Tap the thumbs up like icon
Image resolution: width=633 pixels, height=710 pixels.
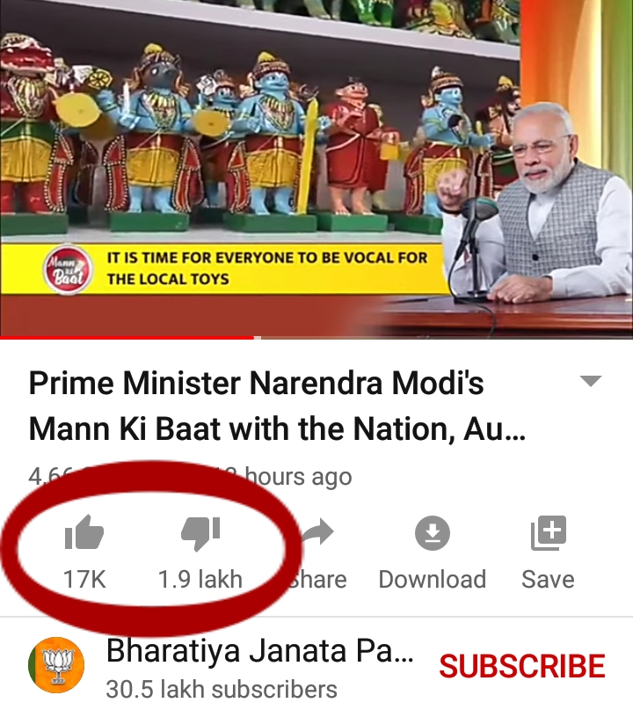(84, 532)
